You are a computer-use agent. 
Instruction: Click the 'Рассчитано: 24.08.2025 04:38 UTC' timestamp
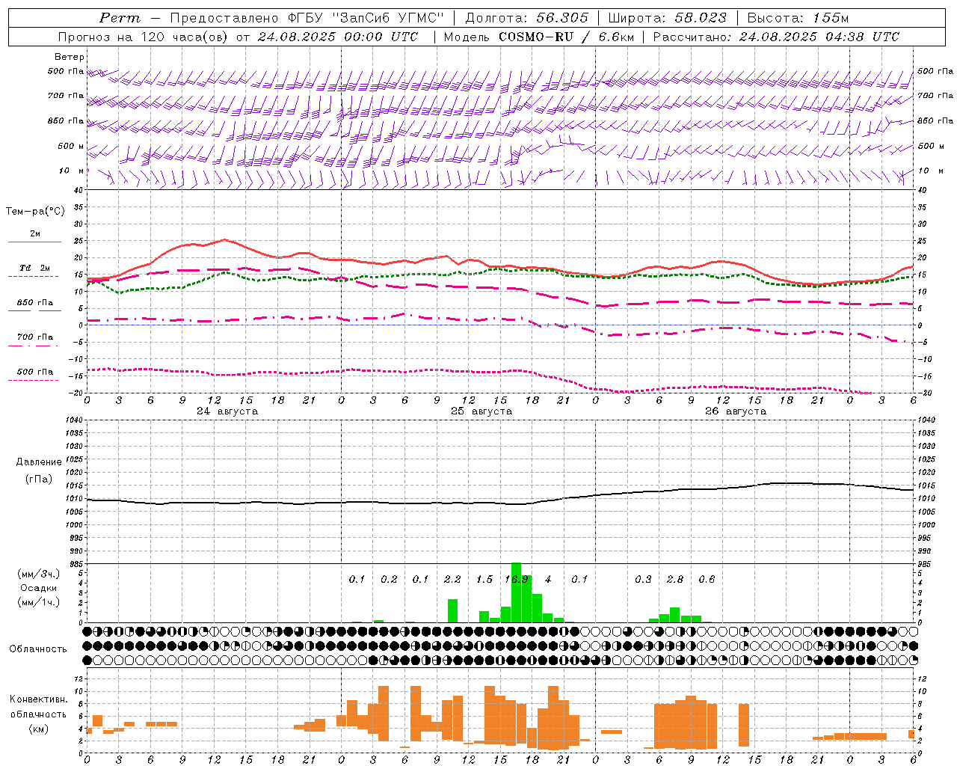[776, 37]
